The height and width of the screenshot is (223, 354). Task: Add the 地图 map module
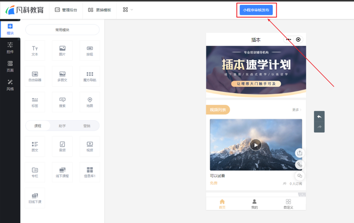[89, 102]
